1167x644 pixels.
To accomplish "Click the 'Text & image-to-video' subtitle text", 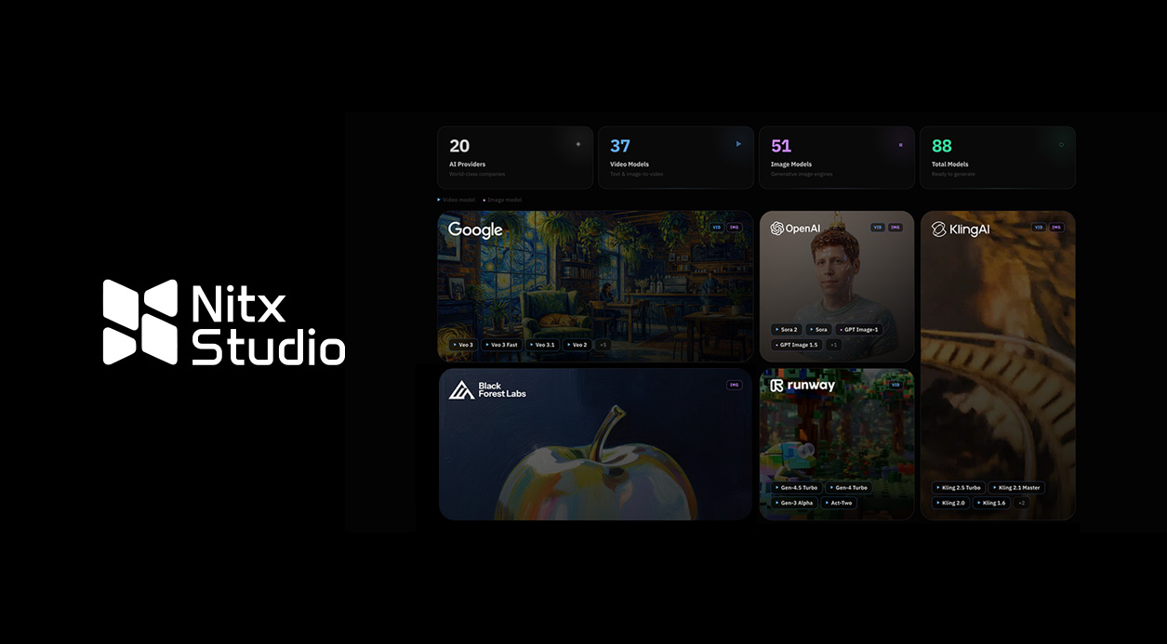I will [x=637, y=174].
